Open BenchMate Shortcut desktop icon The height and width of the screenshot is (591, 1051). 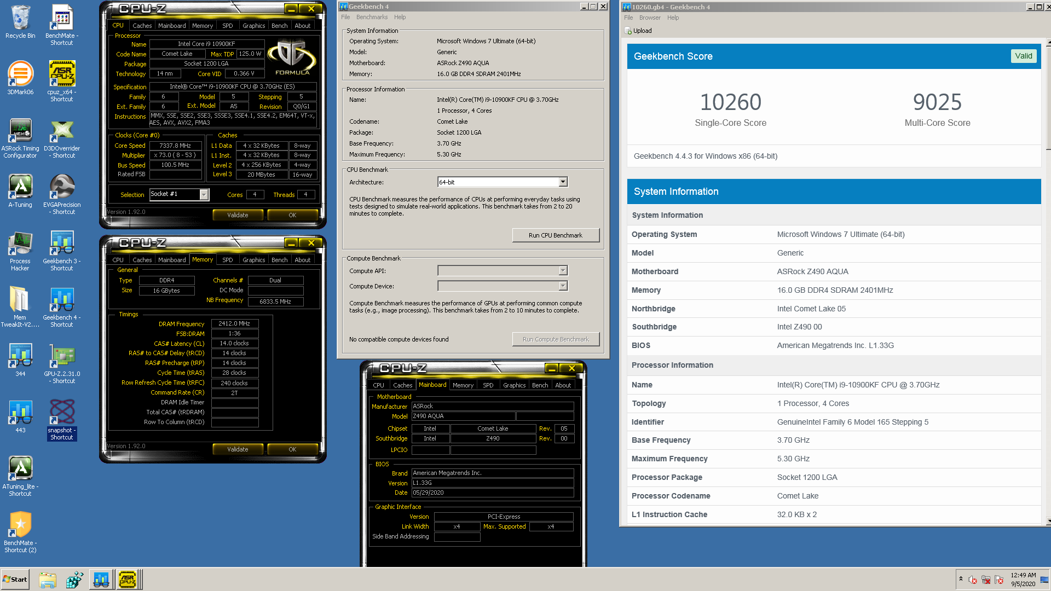(62, 25)
